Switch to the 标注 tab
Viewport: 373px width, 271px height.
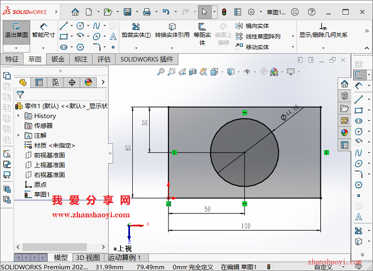pos(81,59)
